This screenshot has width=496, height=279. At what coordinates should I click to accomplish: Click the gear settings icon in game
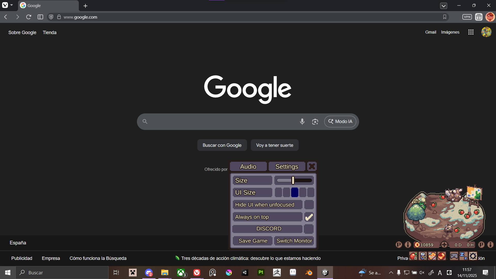473,256
